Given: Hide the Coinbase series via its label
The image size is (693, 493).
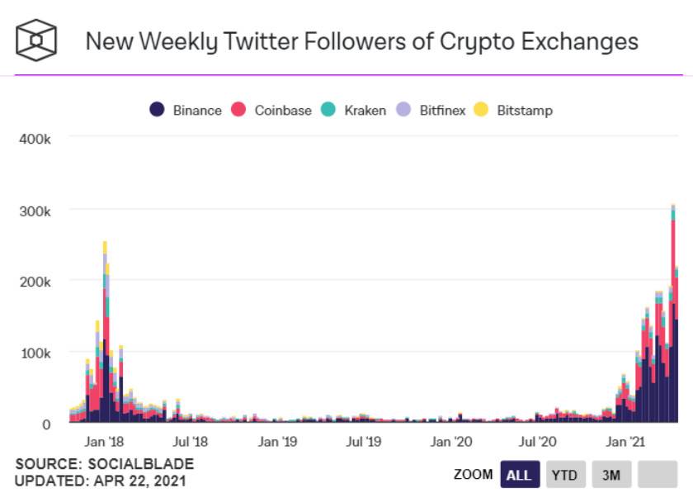Looking at the screenshot, I should coord(283,110).
